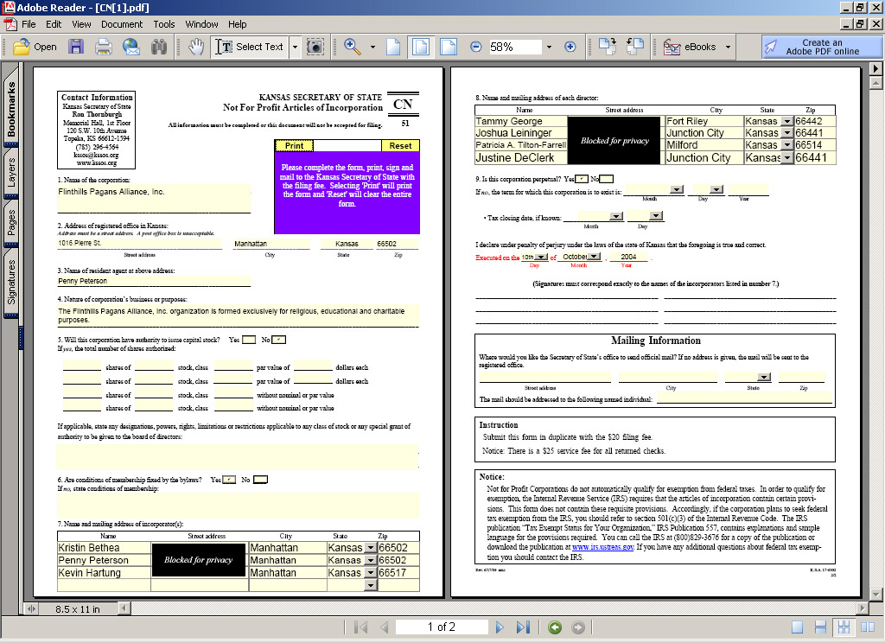Click the Zoom In plus button
885x643 pixels.
570,47
